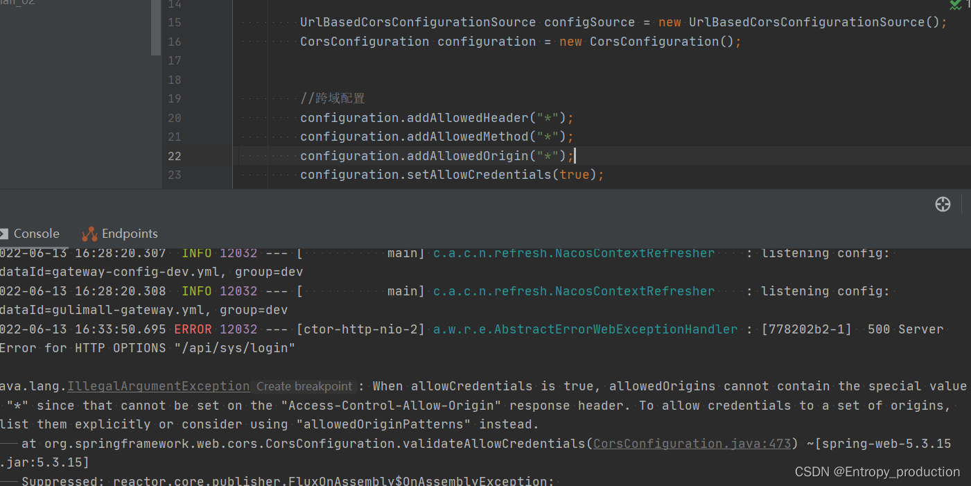Image resolution: width=971 pixels, height=486 pixels.
Task: Click the project panel vertical scrollbar
Action: (x=156, y=28)
